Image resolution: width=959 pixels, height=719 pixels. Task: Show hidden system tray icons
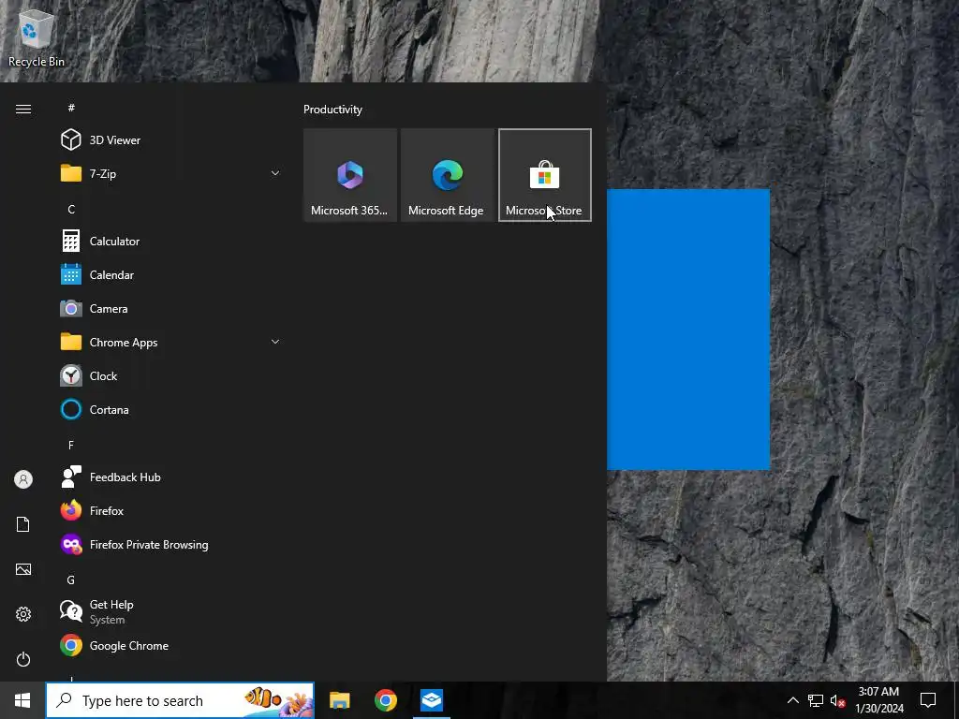pyautogui.click(x=792, y=700)
